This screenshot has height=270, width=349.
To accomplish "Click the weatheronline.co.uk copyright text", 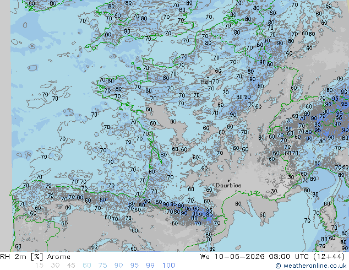I will [311, 266].
